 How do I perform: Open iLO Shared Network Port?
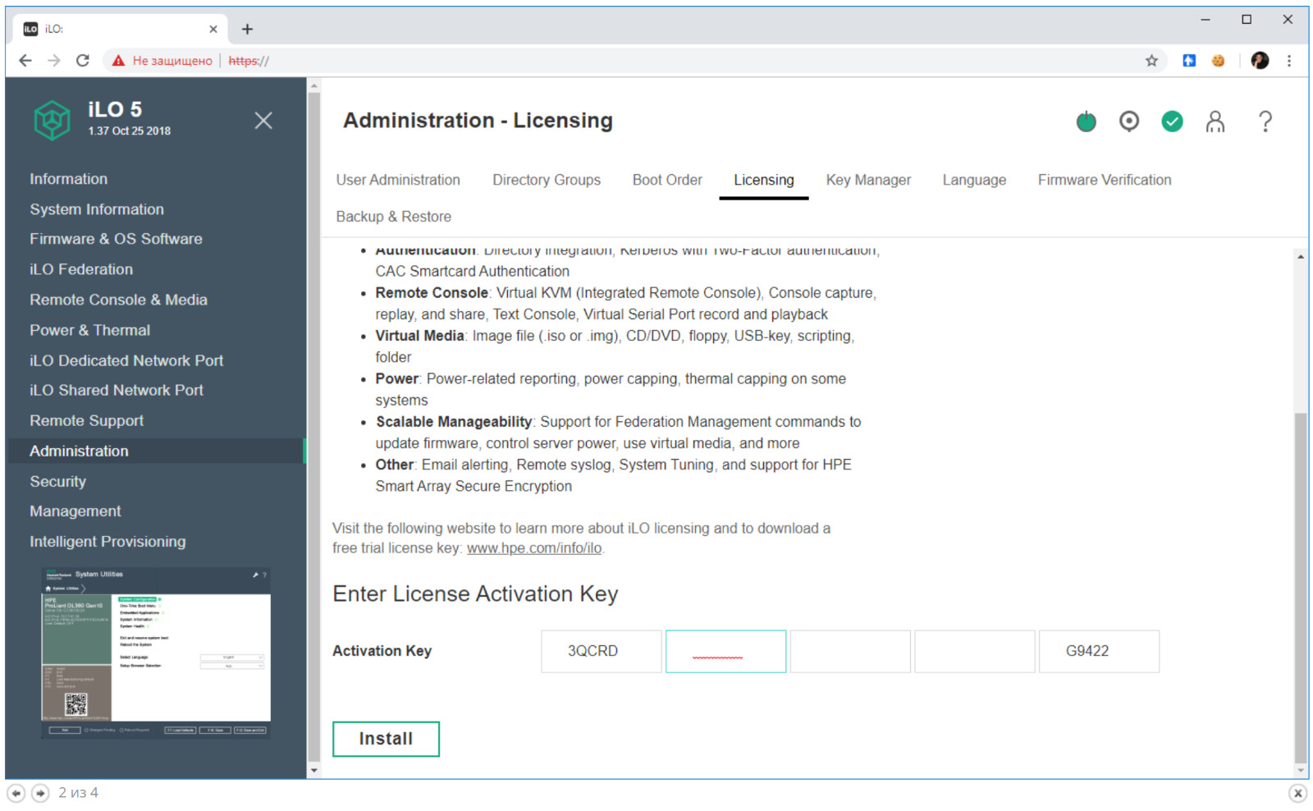click(x=117, y=390)
